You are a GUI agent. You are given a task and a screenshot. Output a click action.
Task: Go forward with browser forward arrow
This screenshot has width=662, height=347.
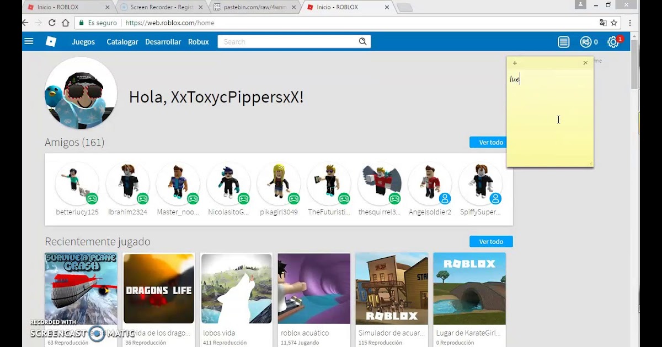click(38, 23)
